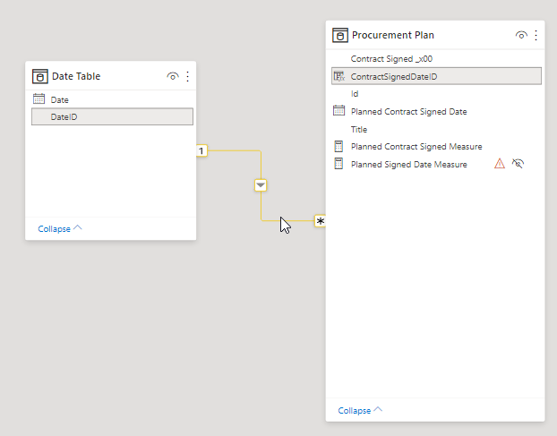
Task: Click measure icon of Planned Contract Signed Measure
Action: 338,146
